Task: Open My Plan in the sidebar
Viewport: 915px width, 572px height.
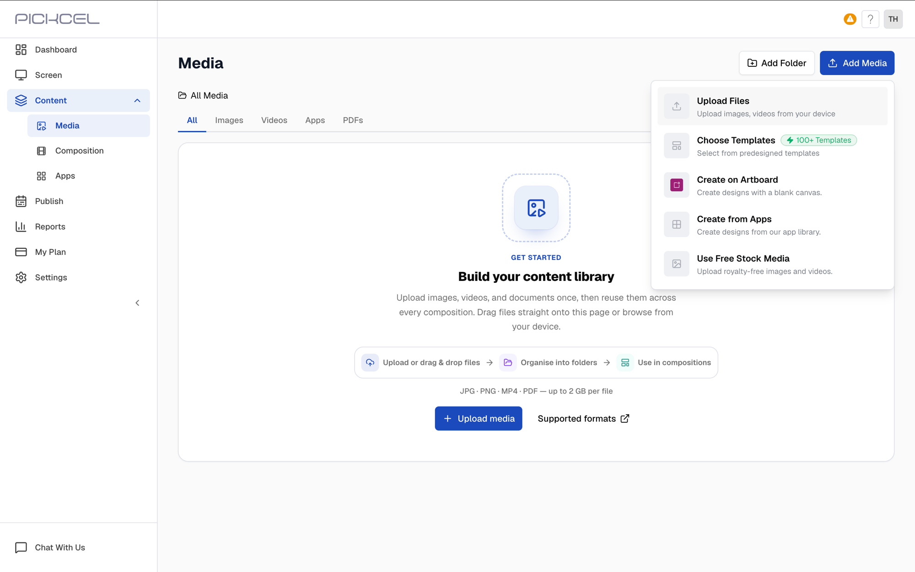Action: coord(78,252)
